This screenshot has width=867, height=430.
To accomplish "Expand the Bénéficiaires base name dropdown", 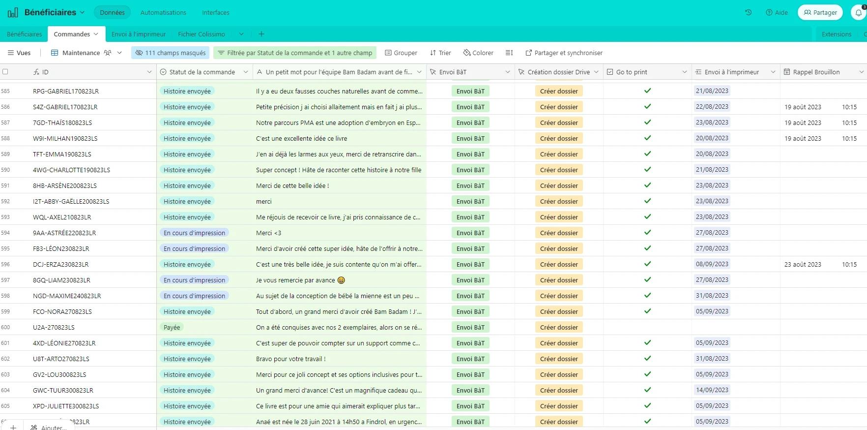I will pos(82,12).
